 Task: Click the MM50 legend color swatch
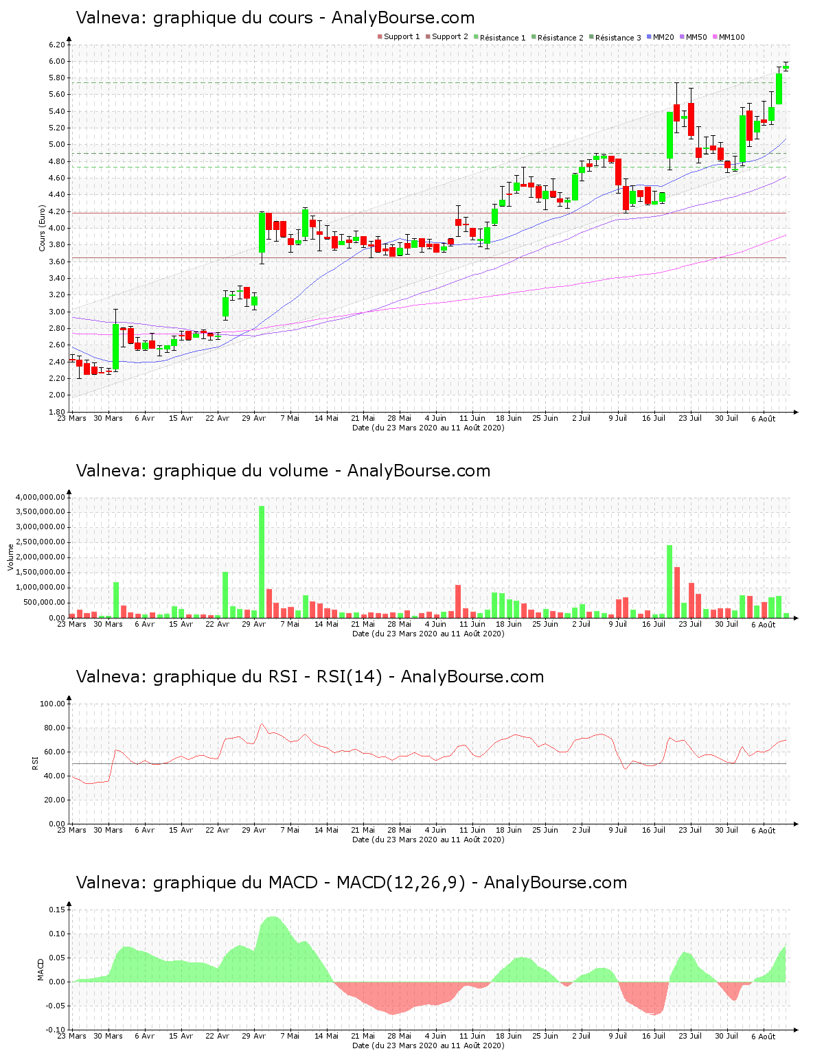682,37
